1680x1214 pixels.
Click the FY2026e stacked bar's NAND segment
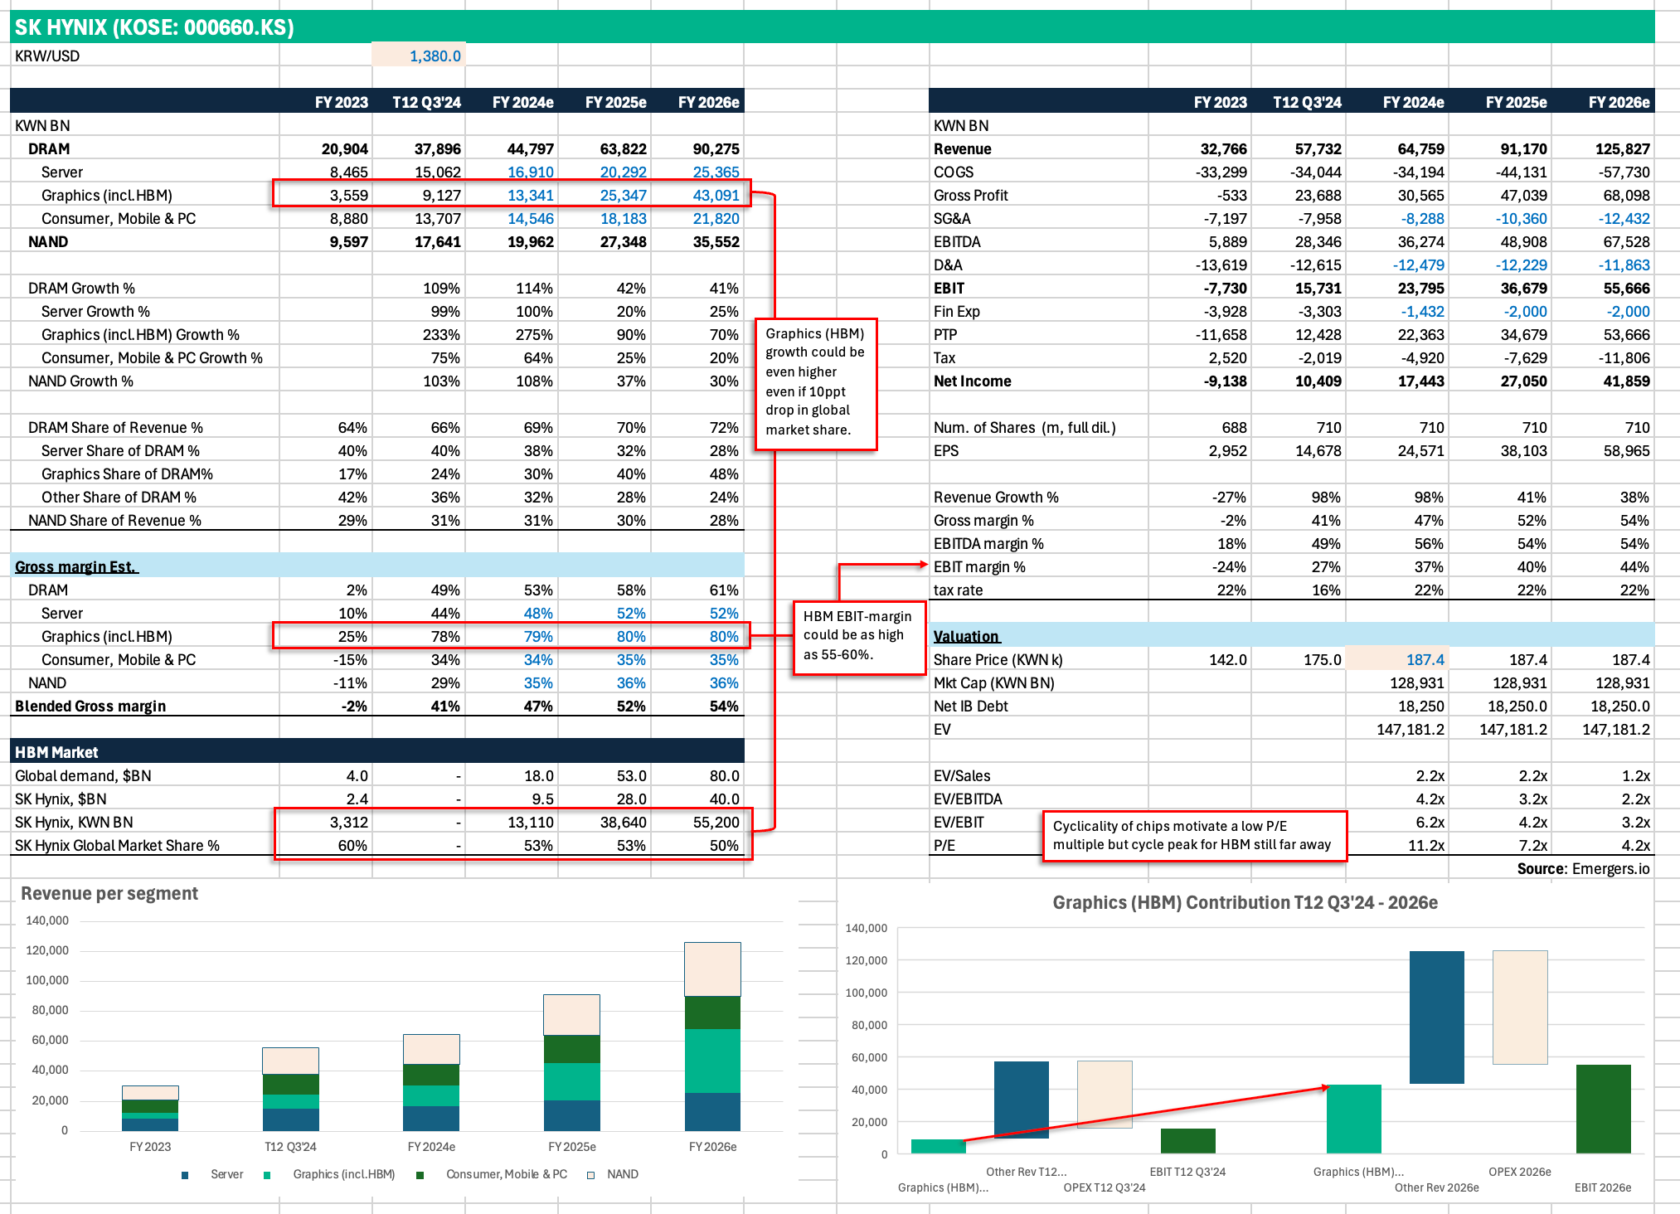tap(712, 969)
